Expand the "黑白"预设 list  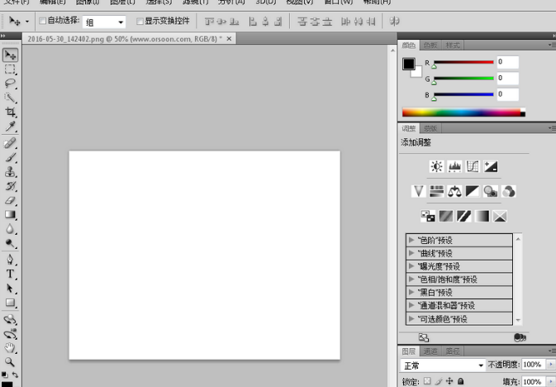[x=411, y=293]
